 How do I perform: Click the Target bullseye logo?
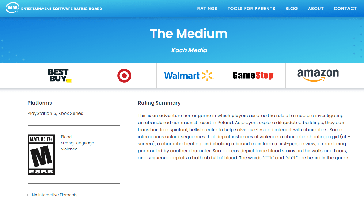pyautogui.click(x=124, y=76)
